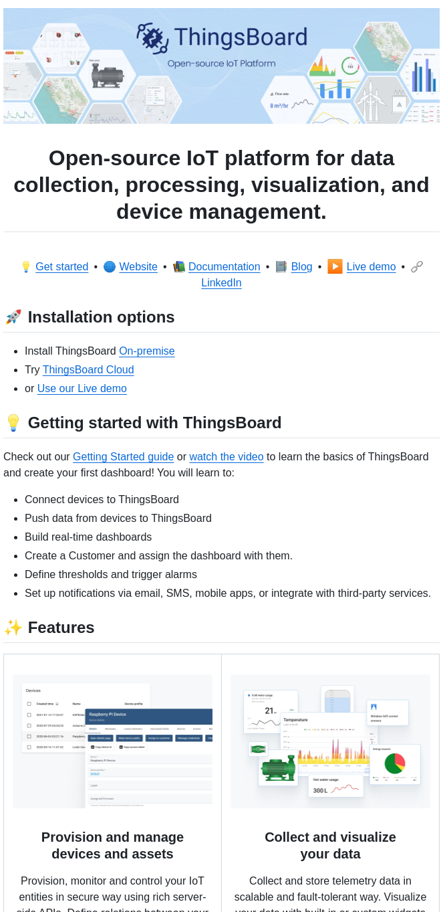This screenshot has width=443, height=912.
Task: Click the Label input field in device details
Action: click(94, 786)
